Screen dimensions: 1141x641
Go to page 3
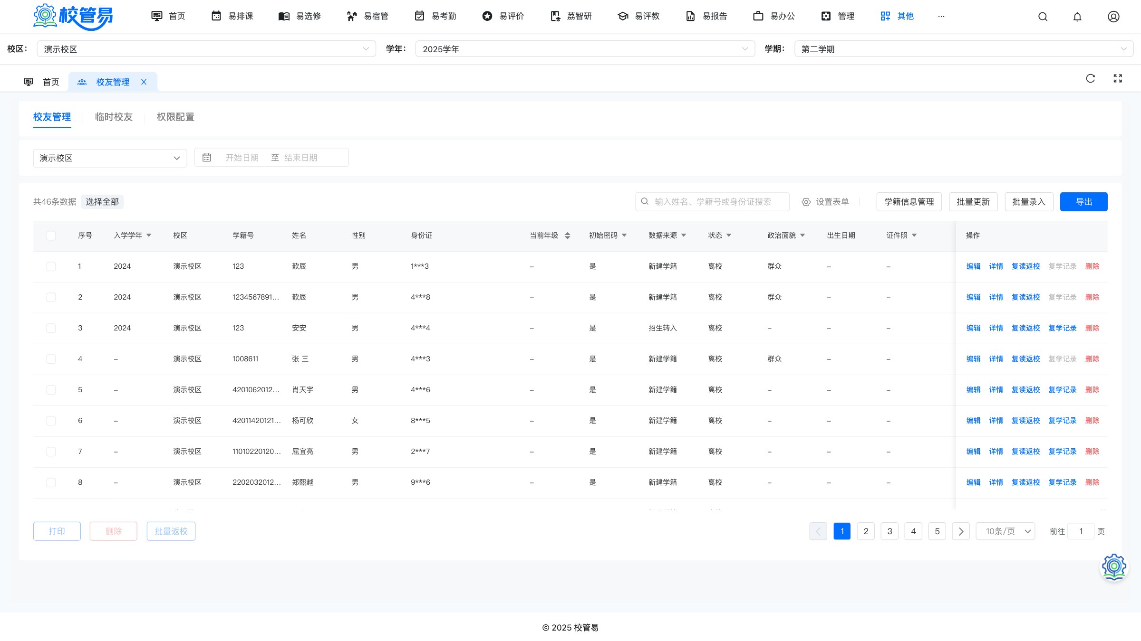point(890,531)
